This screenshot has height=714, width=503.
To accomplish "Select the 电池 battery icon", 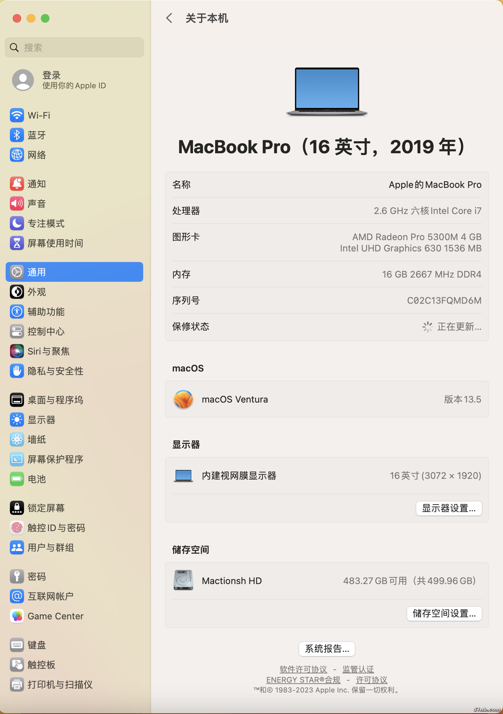I will [x=17, y=479].
